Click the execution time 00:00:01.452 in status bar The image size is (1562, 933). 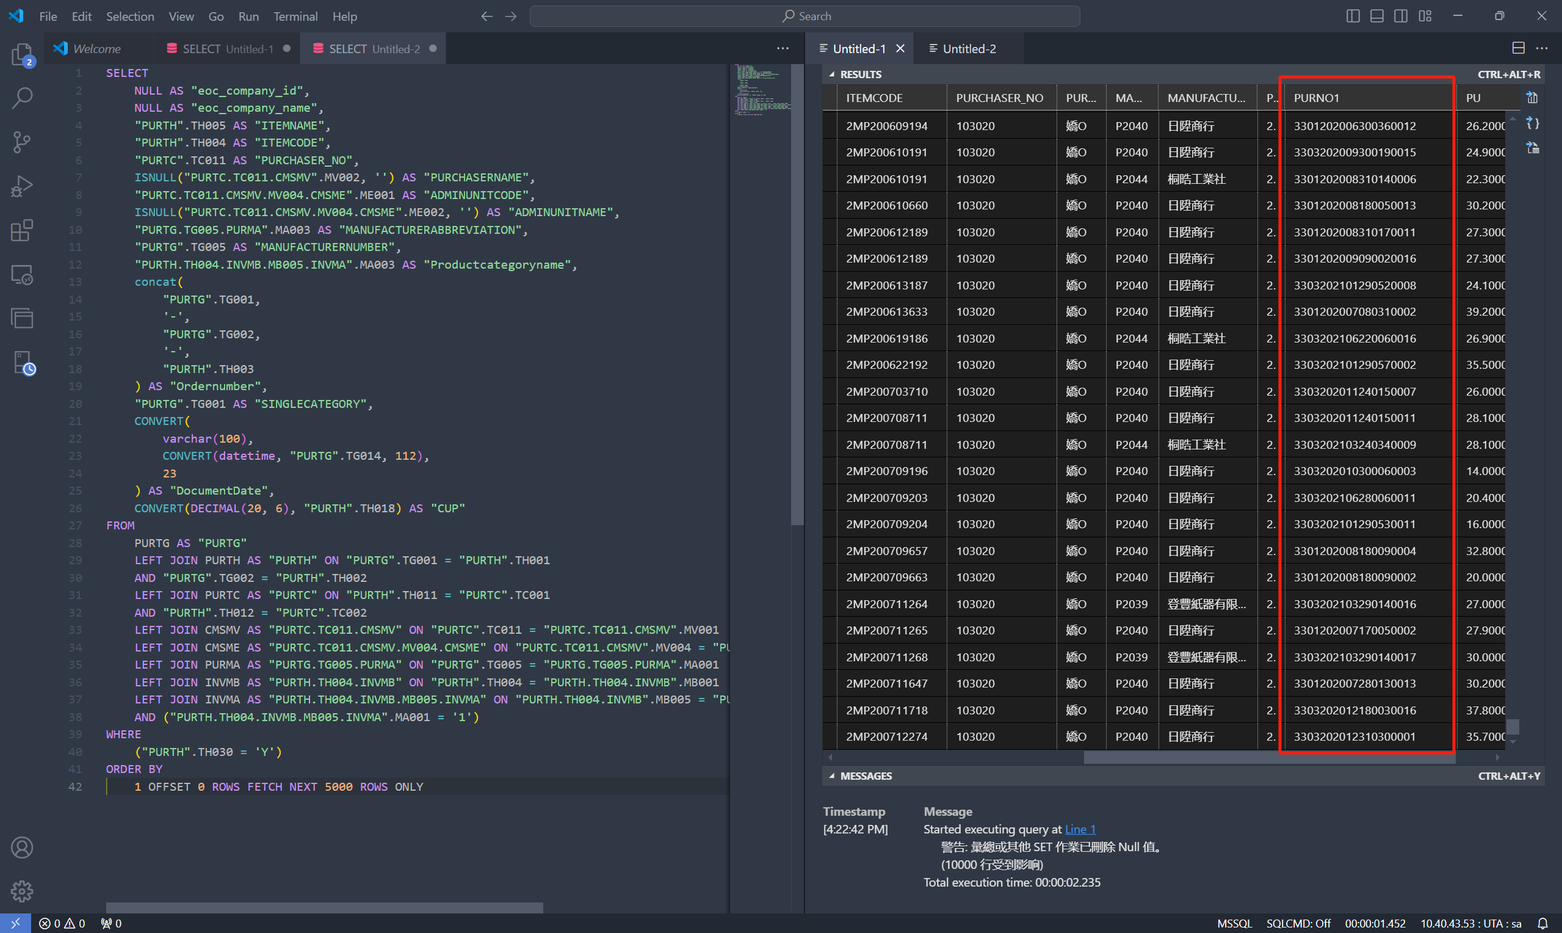tap(1375, 924)
